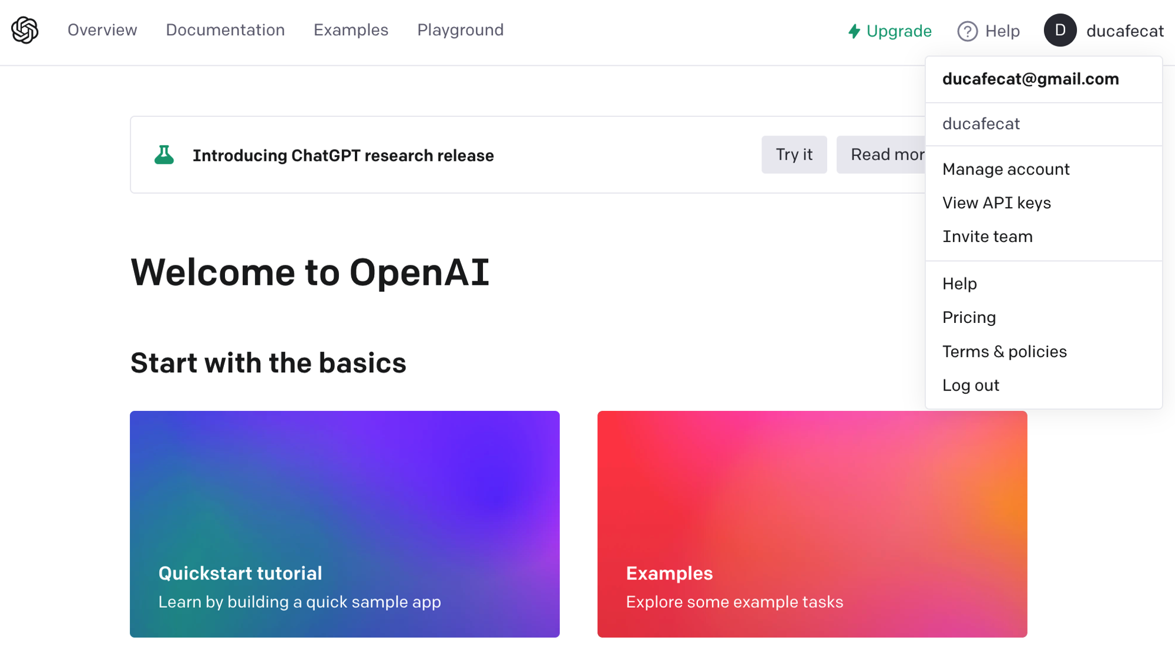This screenshot has height=647, width=1175.
Task: Click 'Learn by building a quick sample app'
Action: pyautogui.click(x=300, y=602)
